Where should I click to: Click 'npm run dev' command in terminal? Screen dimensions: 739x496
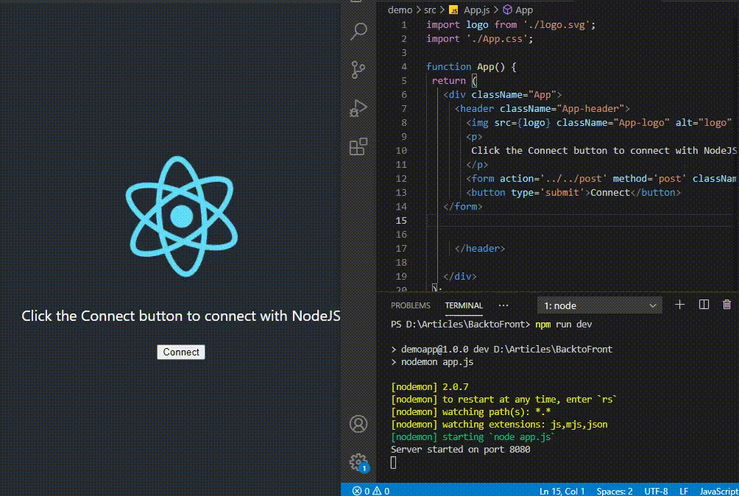point(563,324)
